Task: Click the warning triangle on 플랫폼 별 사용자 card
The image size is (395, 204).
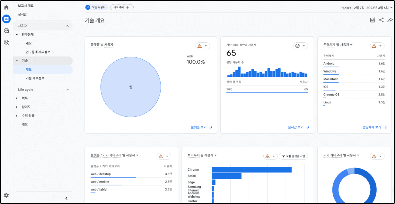Action: [x=199, y=46]
